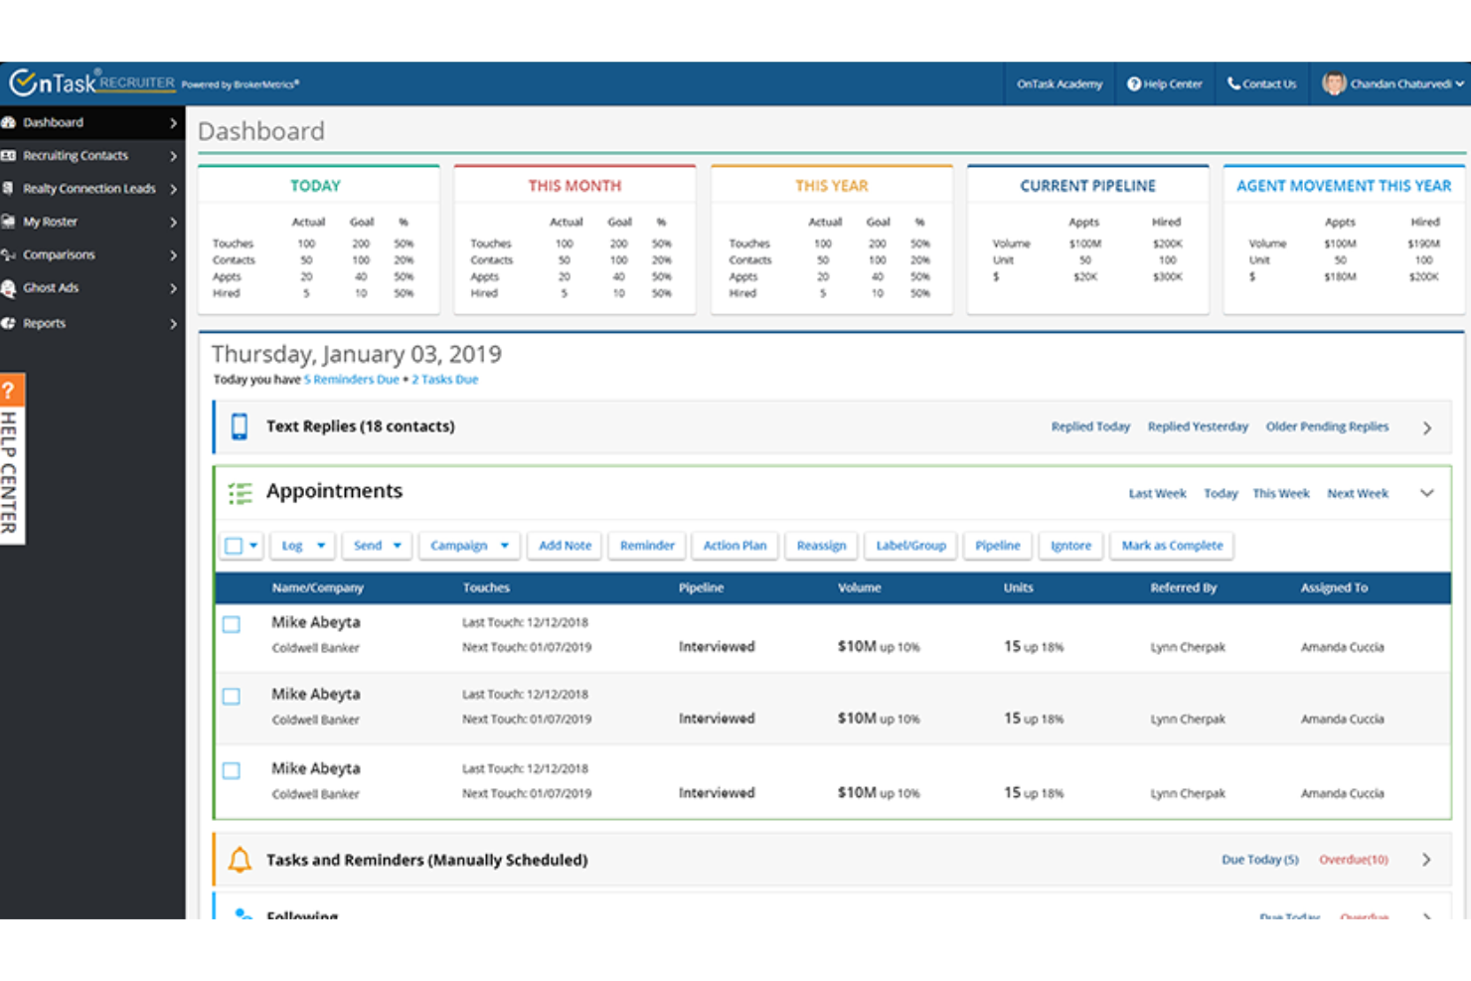Click the Recruiting Contacts sidebar icon
Viewport: 1471px width, 981px height.
point(8,155)
